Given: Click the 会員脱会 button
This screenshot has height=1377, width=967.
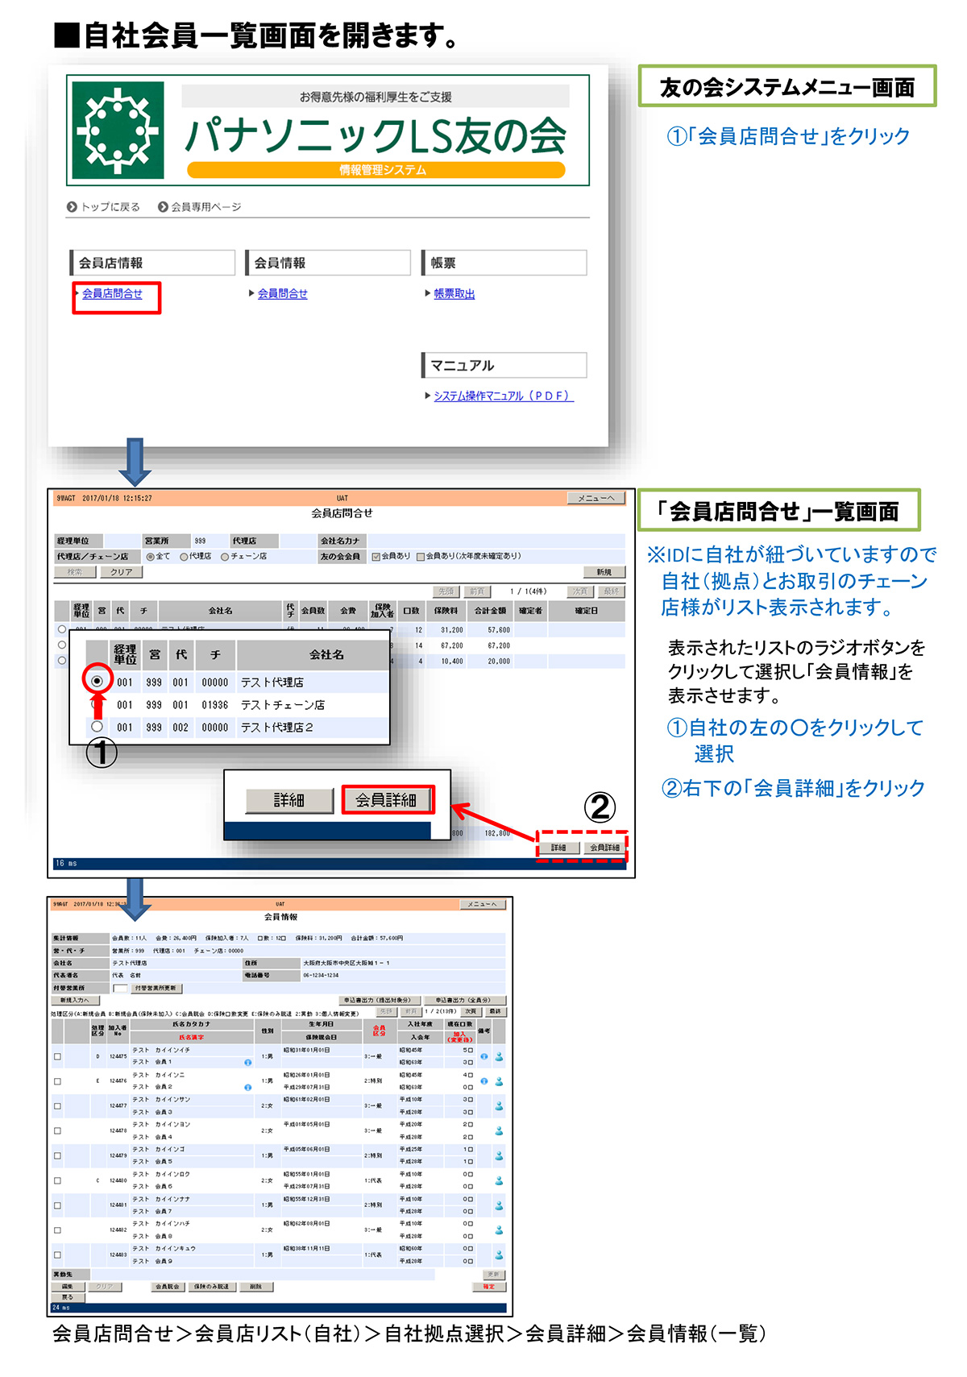Looking at the screenshot, I should (x=168, y=1287).
